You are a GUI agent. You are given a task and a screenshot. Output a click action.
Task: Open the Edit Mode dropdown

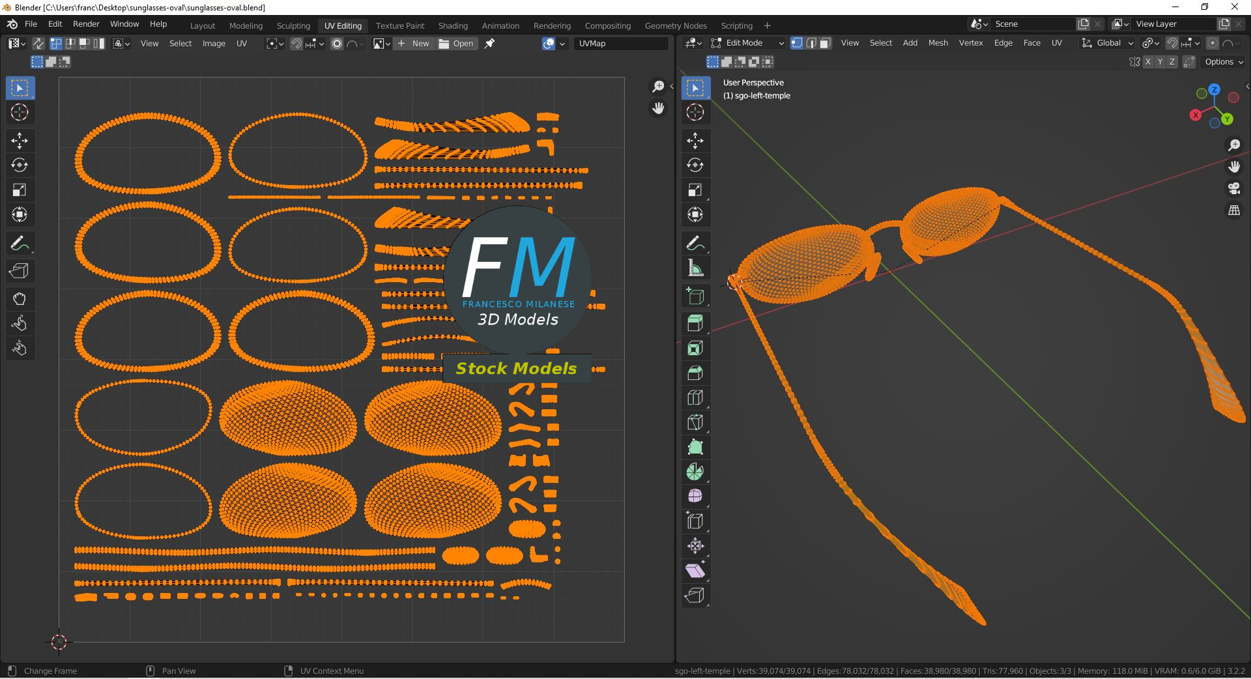click(x=748, y=43)
